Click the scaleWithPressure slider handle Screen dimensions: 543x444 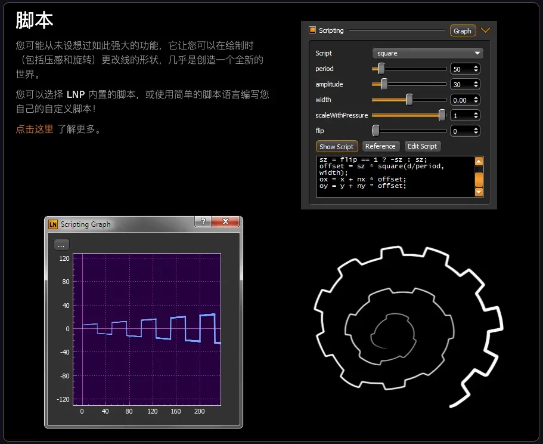click(x=442, y=115)
